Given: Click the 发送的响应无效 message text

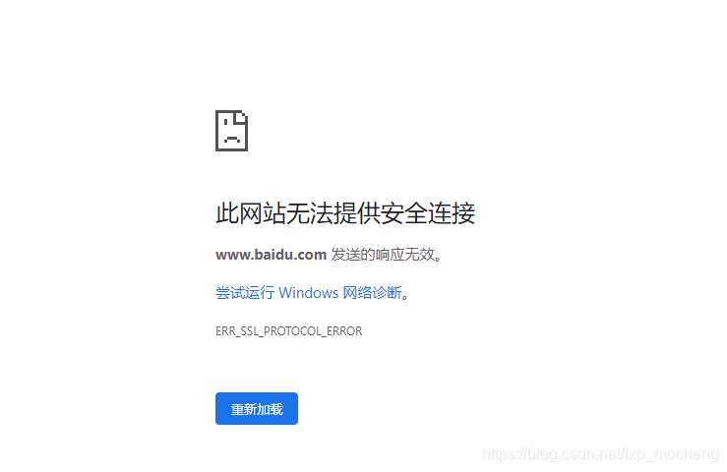Looking at the screenshot, I should point(383,255).
